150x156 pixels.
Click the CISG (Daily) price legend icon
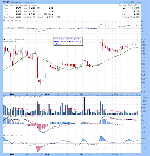click(x=4, y=39)
